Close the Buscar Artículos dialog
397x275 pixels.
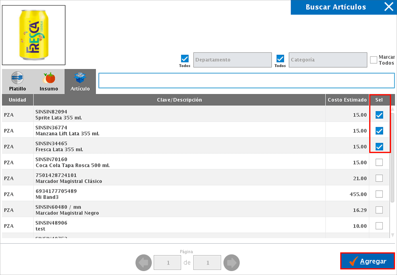[x=388, y=7]
